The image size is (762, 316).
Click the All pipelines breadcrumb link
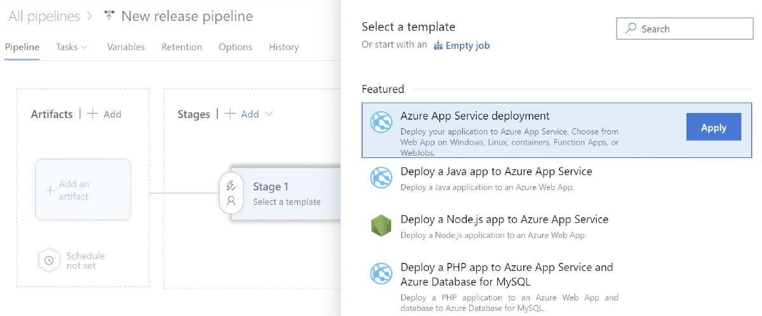click(44, 16)
